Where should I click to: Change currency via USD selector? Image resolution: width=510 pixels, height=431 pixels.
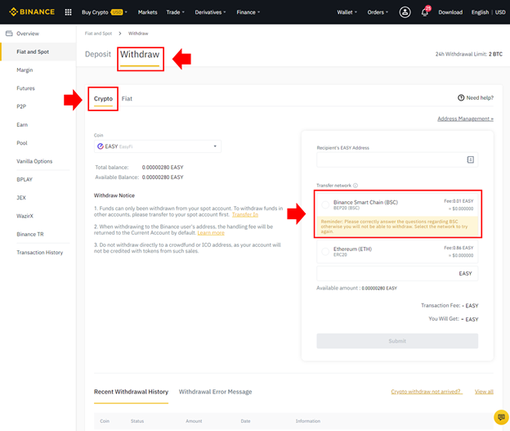500,12
